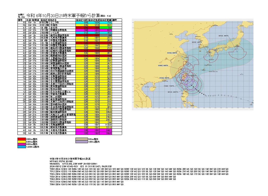Click the tan 50Km legend swatch
This screenshot has width=268, height=196.
click(x=81, y=139)
